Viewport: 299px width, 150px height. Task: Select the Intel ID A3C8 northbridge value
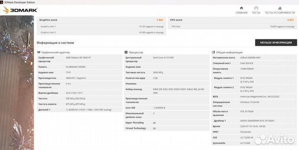tap(247, 63)
